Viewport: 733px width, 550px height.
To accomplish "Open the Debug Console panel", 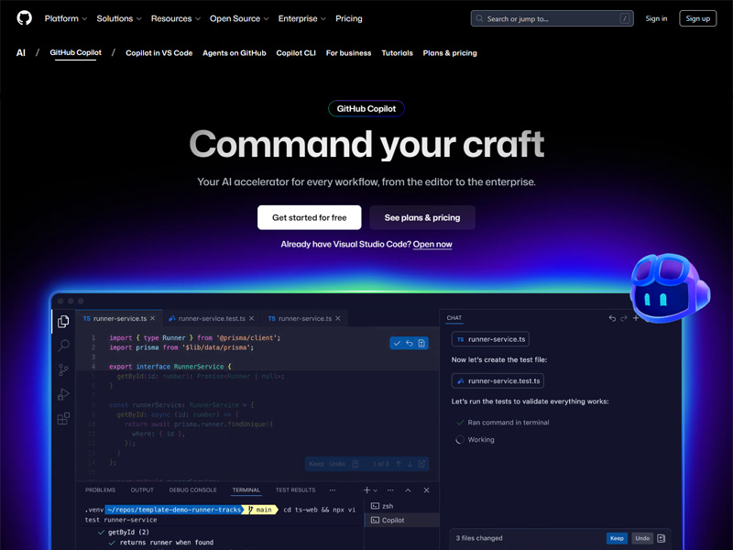I will tap(191, 489).
